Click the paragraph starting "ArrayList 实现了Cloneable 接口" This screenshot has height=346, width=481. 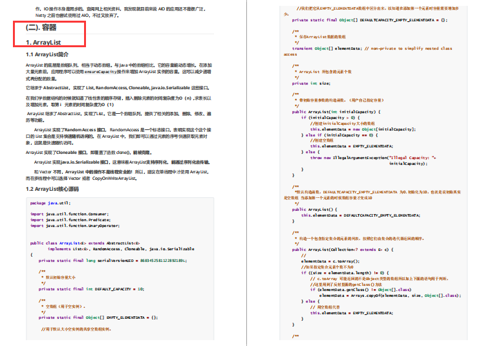[x=89, y=153]
